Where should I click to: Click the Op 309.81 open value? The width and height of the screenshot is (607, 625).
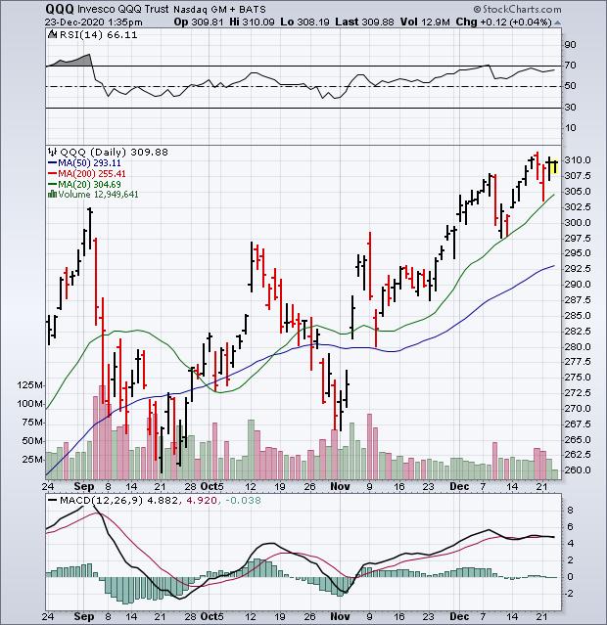coord(199,22)
